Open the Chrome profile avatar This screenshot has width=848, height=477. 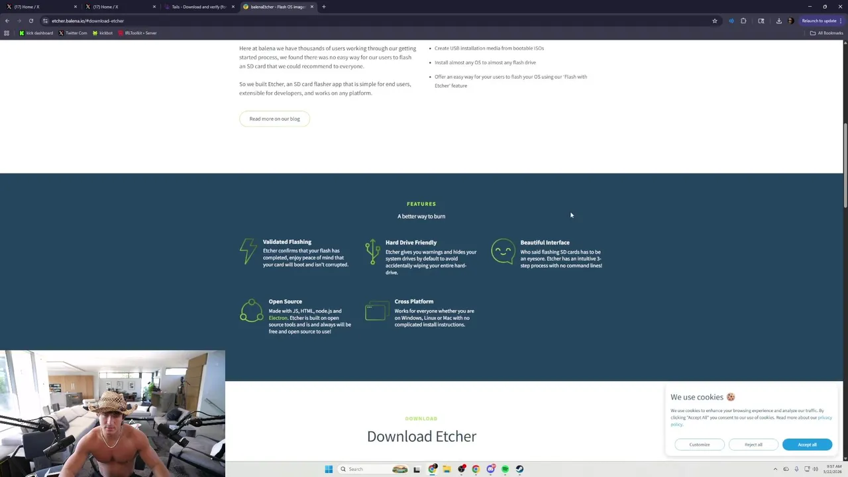(x=790, y=21)
